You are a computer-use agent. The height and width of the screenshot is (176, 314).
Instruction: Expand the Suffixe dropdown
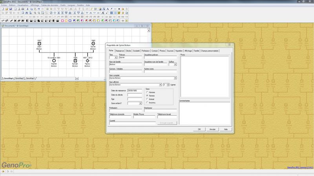coord(175,64)
